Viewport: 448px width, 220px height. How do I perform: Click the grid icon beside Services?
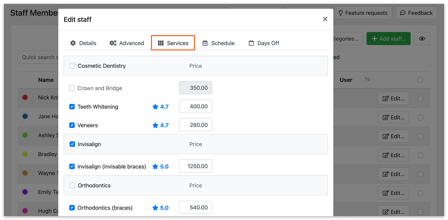tap(161, 43)
